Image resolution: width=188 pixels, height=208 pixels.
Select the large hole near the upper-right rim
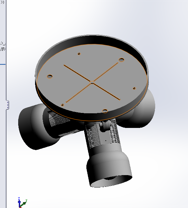(121, 60)
